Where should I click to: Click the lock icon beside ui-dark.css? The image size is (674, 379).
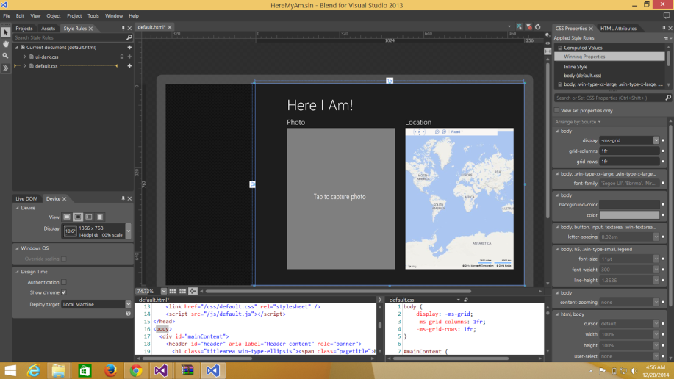[121, 57]
